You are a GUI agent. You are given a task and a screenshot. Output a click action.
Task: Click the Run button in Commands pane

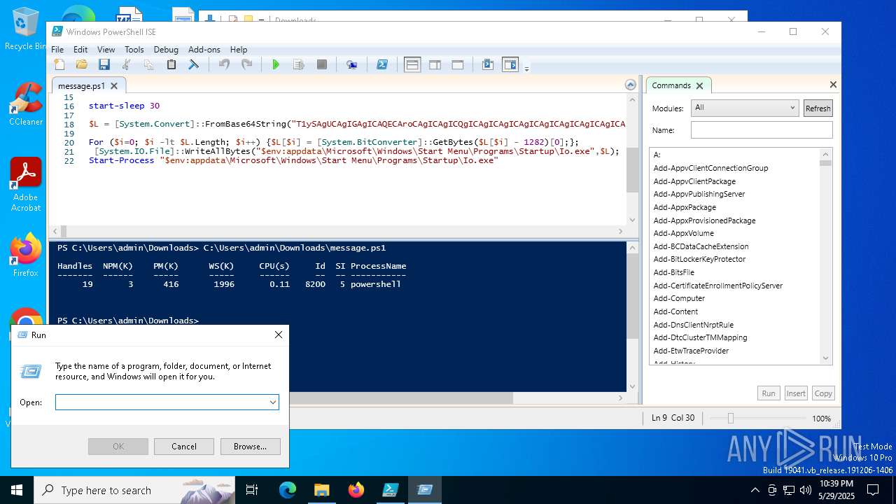769,393
